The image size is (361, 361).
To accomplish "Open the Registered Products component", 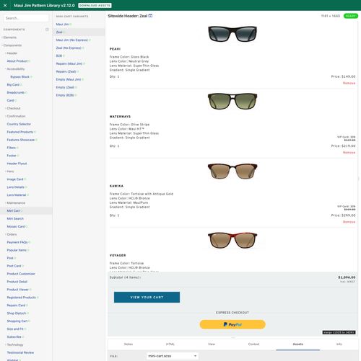I will 21,298.
